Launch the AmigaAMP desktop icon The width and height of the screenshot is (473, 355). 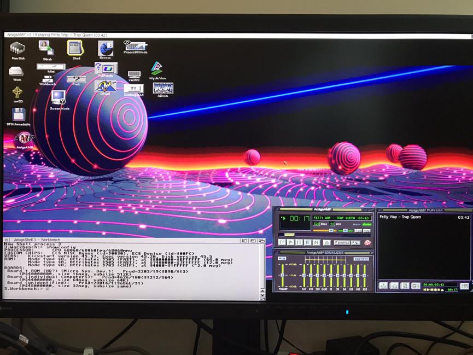[x=24, y=139]
